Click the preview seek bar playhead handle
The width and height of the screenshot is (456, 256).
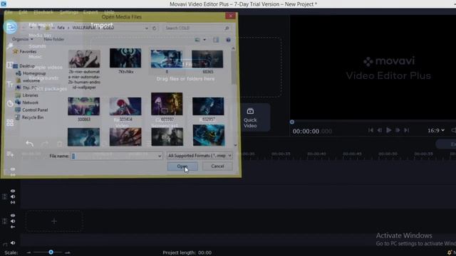point(292,122)
